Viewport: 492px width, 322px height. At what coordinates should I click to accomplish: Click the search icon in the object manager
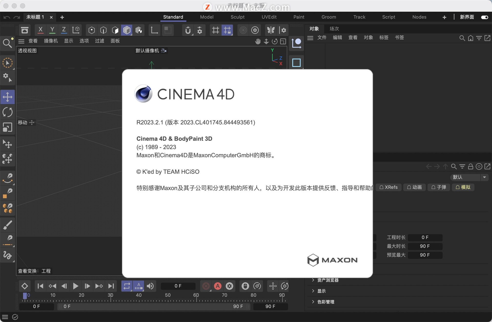pos(462,38)
